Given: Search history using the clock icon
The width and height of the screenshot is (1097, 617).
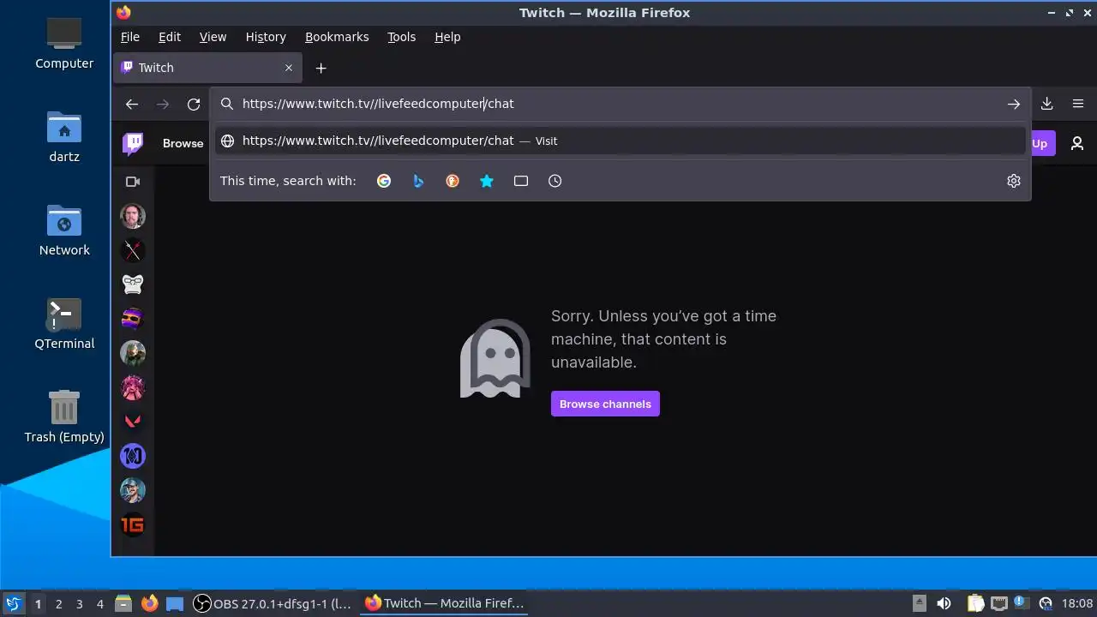Looking at the screenshot, I should tap(555, 181).
